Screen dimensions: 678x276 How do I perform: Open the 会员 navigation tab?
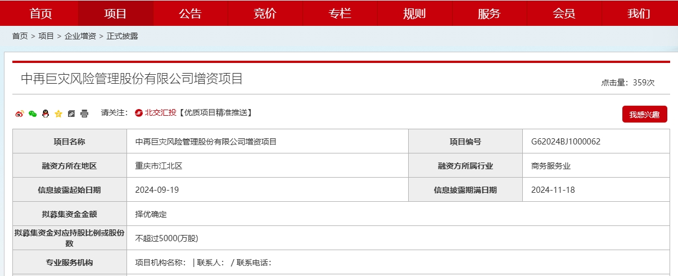[x=564, y=13]
